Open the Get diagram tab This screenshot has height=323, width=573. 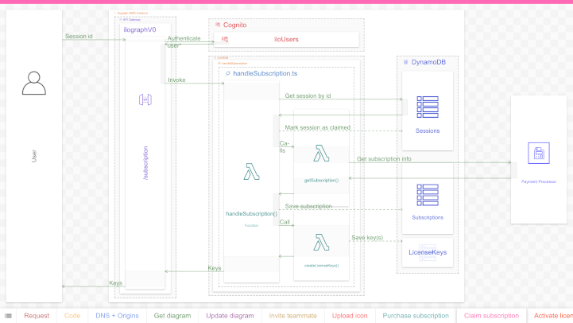tap(172, 316)
